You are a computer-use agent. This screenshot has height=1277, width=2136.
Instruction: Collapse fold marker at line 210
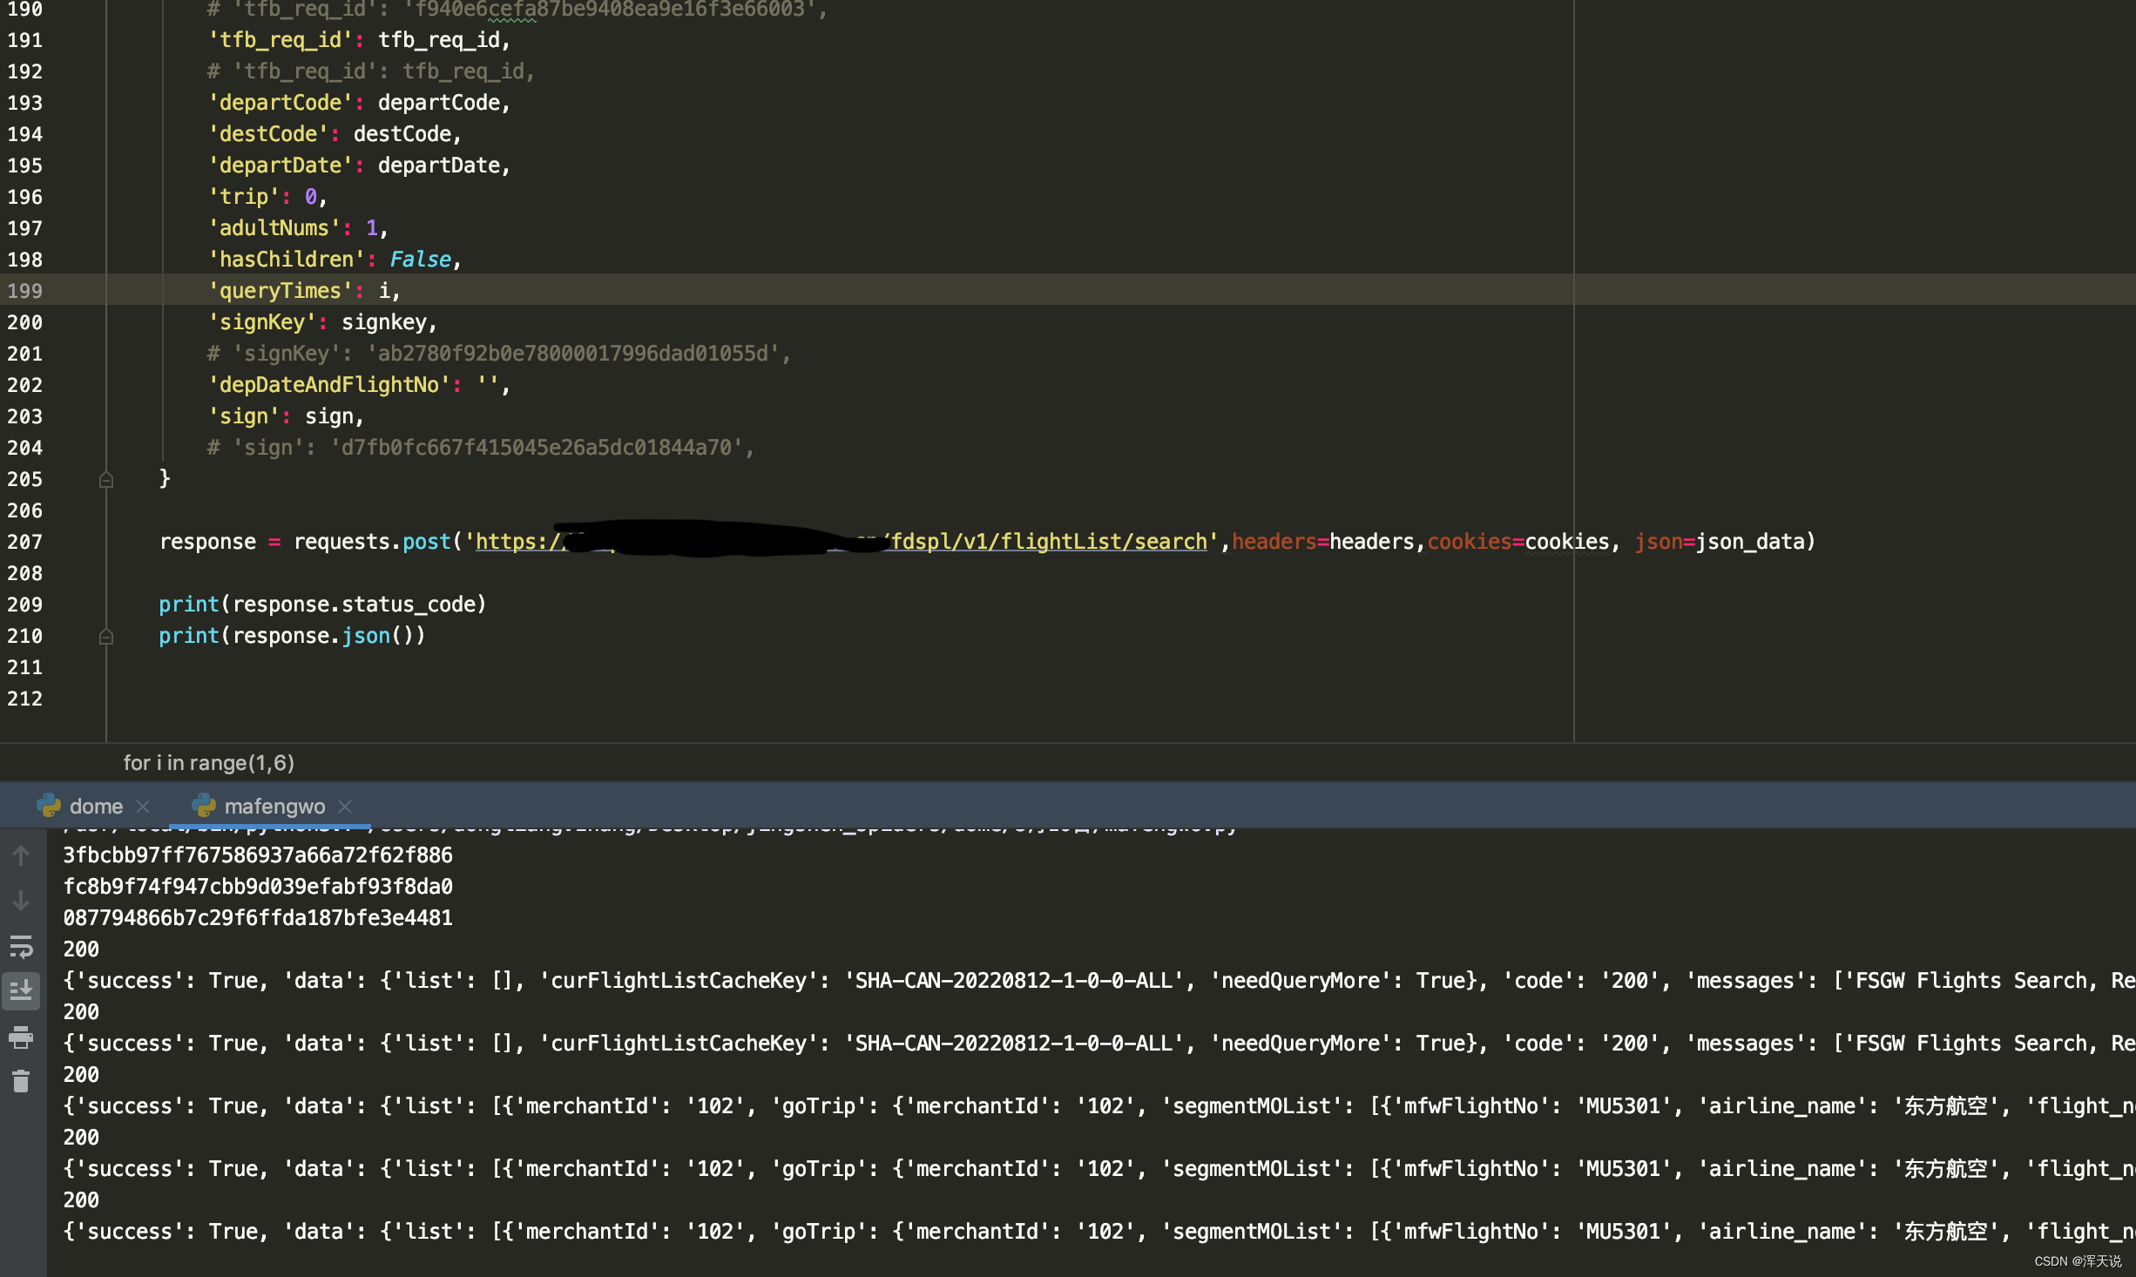click(106, 636)
